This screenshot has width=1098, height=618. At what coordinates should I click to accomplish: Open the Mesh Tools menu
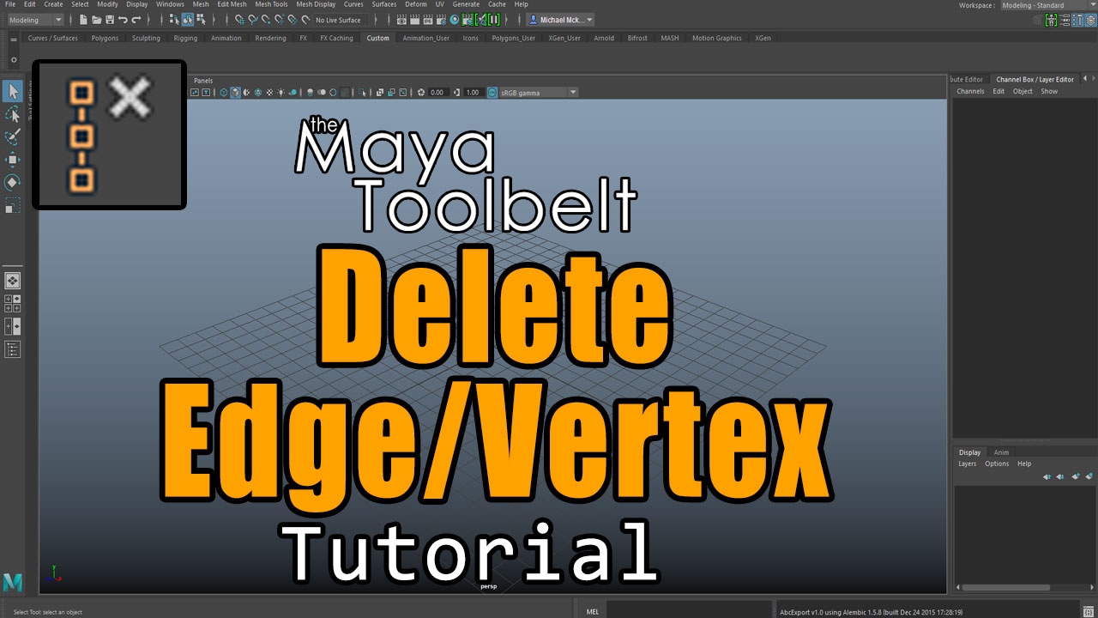tap(271, 4)
